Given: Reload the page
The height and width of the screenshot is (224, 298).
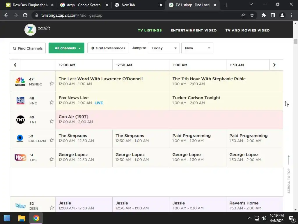Looking at the screenshot, I should click(25, 15).
